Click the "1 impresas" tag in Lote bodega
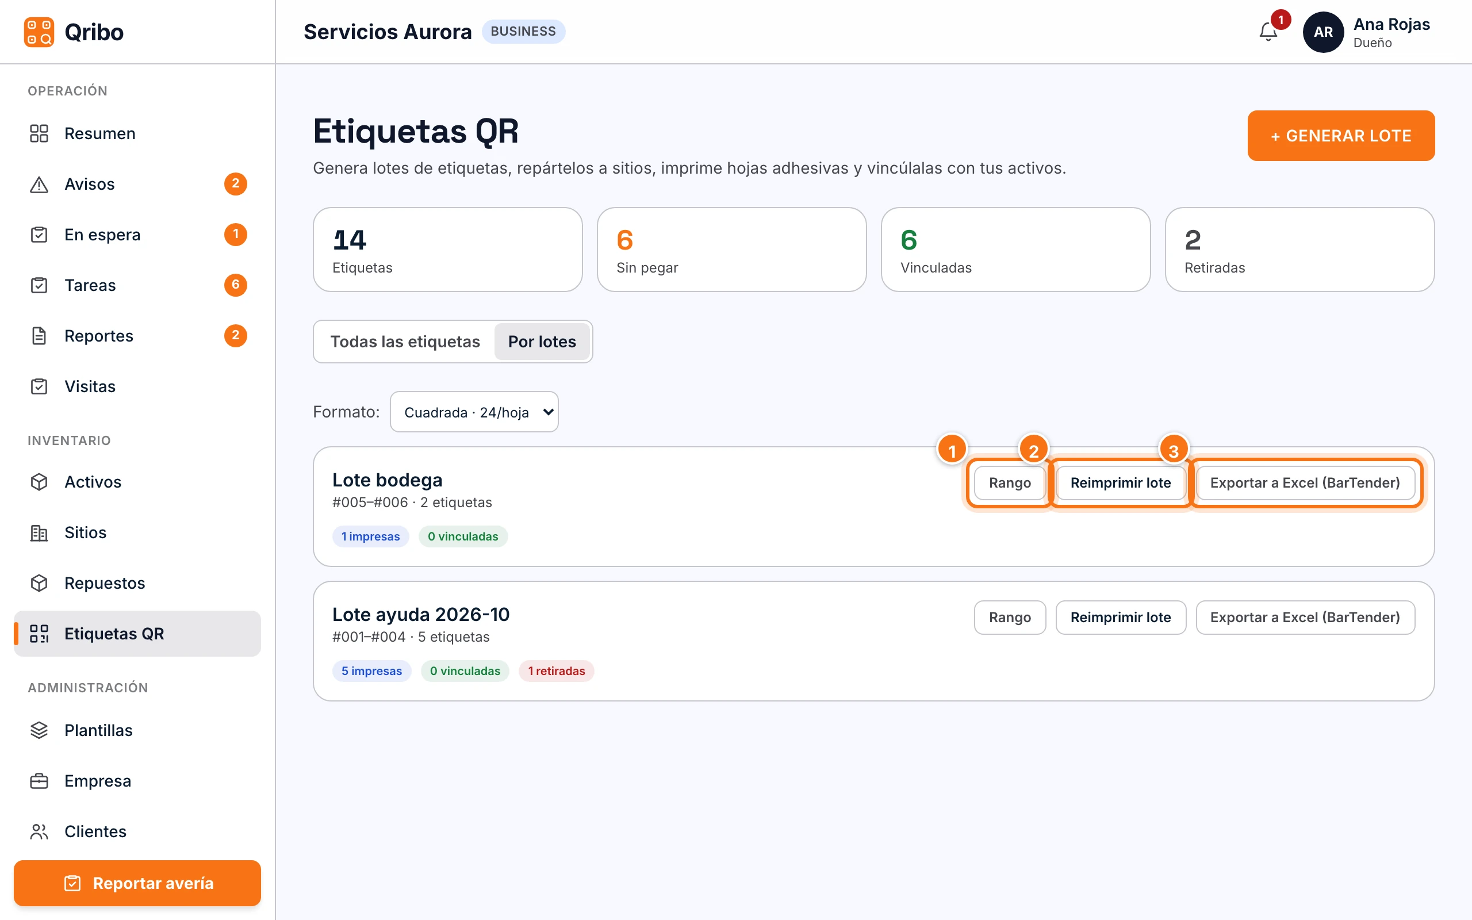This screenshot has width=1472, height=920. tap(370, 536)
